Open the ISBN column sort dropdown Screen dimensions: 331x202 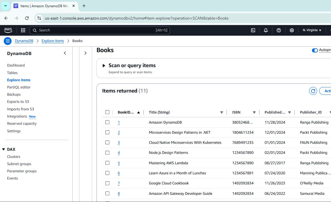254,112
